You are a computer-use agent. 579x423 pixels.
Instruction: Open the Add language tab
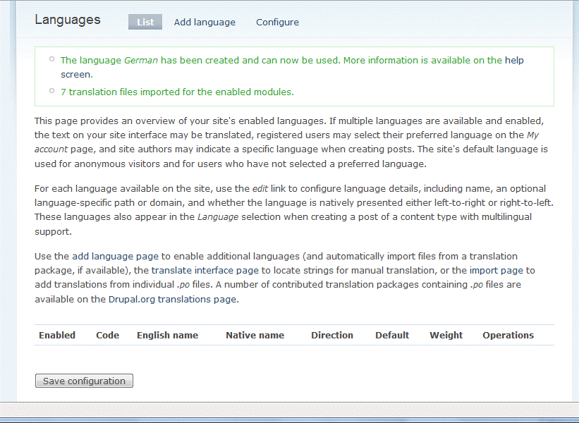tap(205, 22)
